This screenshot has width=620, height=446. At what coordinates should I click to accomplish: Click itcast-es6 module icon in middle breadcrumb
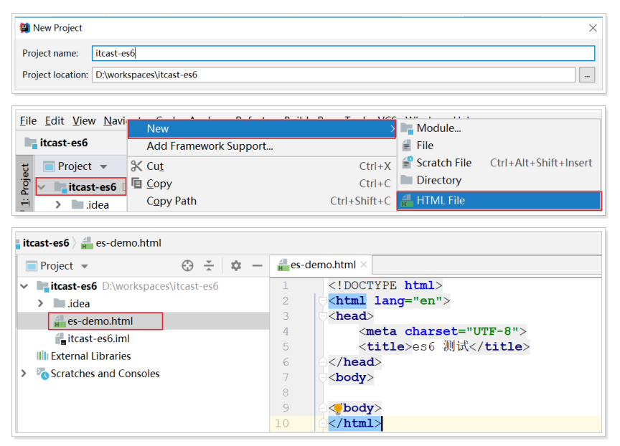click(31, 143)
